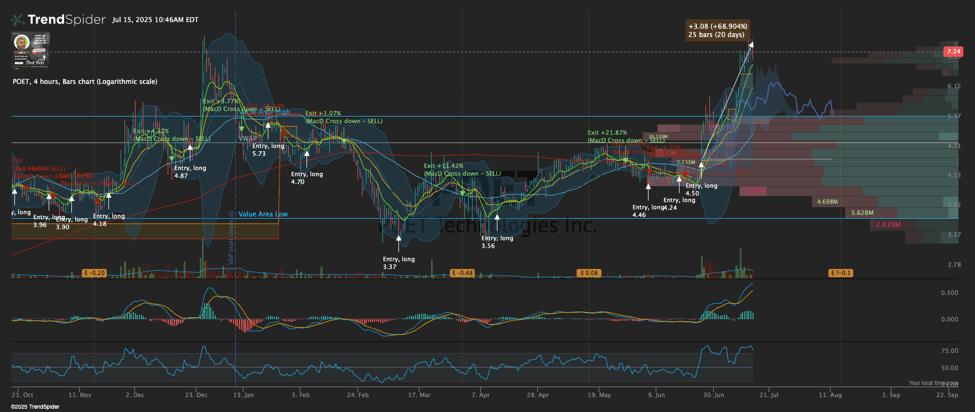Click the 21. Oct date label
This screenshot has width=975, height=412.
23,395
